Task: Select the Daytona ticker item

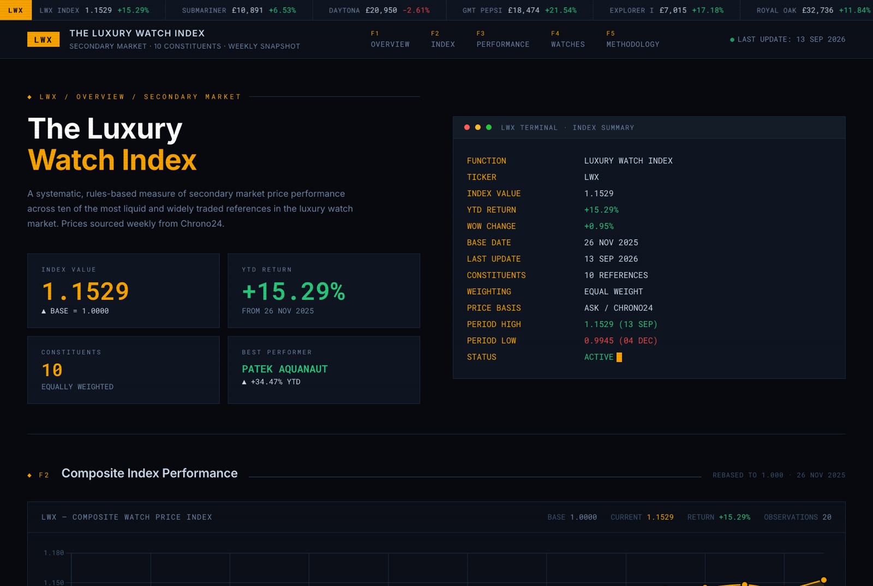Action: point(379,10)
